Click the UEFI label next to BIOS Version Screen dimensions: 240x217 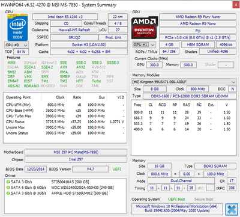(x=117, y=169)
